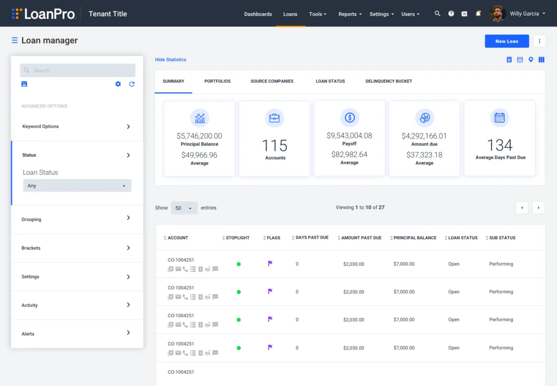Open the calendar view icon above statistics

(x=520, y=60)
